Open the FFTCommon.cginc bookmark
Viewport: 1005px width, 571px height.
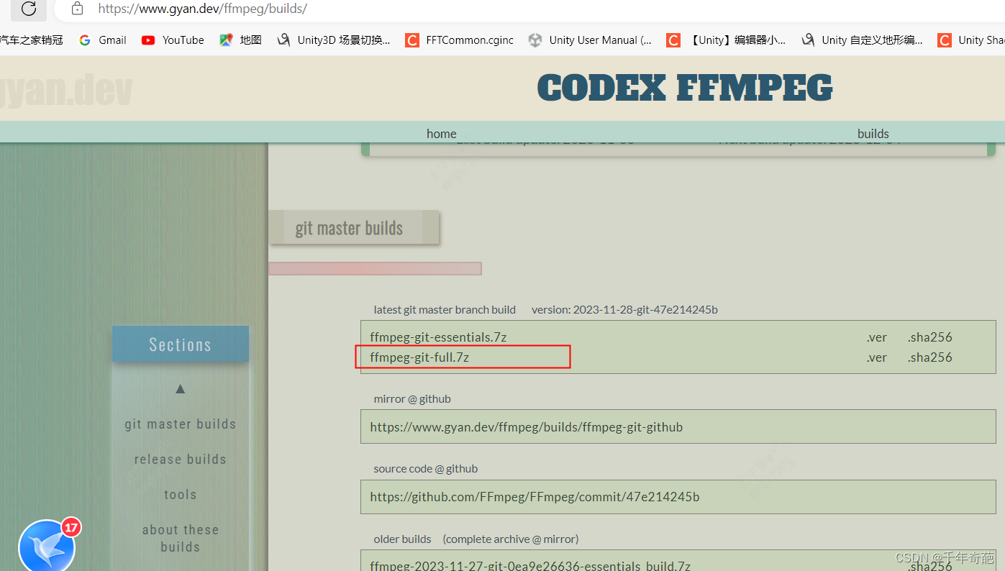tap(460, 40)
